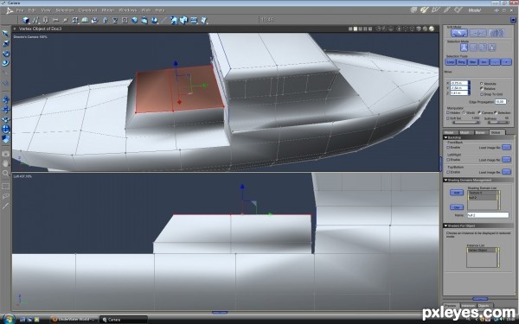
Task: Click the Add shading domain button
Action: click(457, 193)
